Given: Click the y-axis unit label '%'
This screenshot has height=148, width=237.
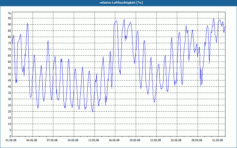Looking at the screenshot, I should (9, 13).
